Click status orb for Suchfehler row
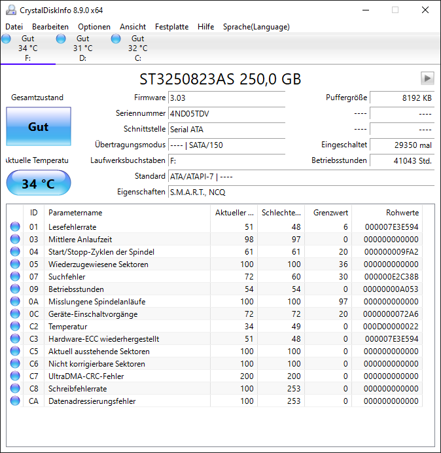 (15, 276)
